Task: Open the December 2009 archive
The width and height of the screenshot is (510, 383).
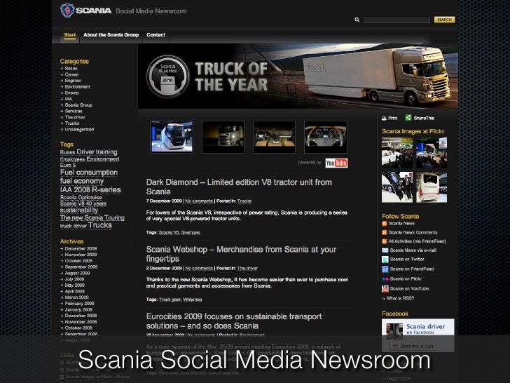Action: [x=81, y=248]
